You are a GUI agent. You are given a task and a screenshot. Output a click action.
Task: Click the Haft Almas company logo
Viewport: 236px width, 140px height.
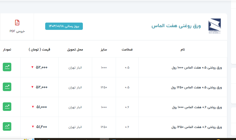pos(214,26)
